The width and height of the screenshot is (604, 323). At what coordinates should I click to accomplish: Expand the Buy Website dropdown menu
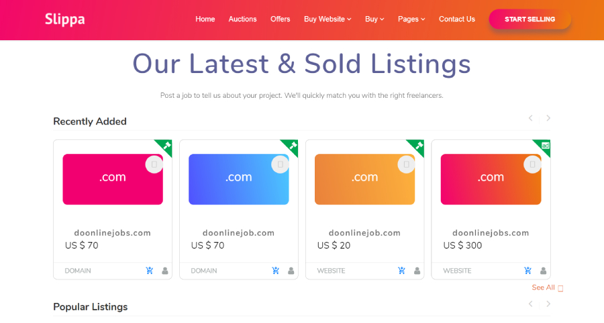[x=328, y=19]
